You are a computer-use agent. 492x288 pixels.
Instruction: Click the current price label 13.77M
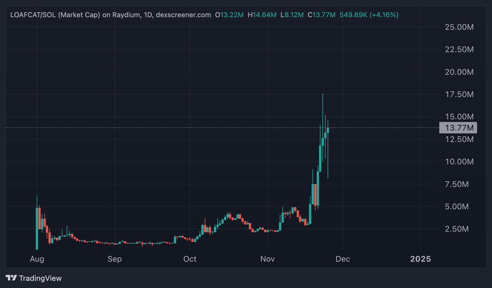click(458, 128)
